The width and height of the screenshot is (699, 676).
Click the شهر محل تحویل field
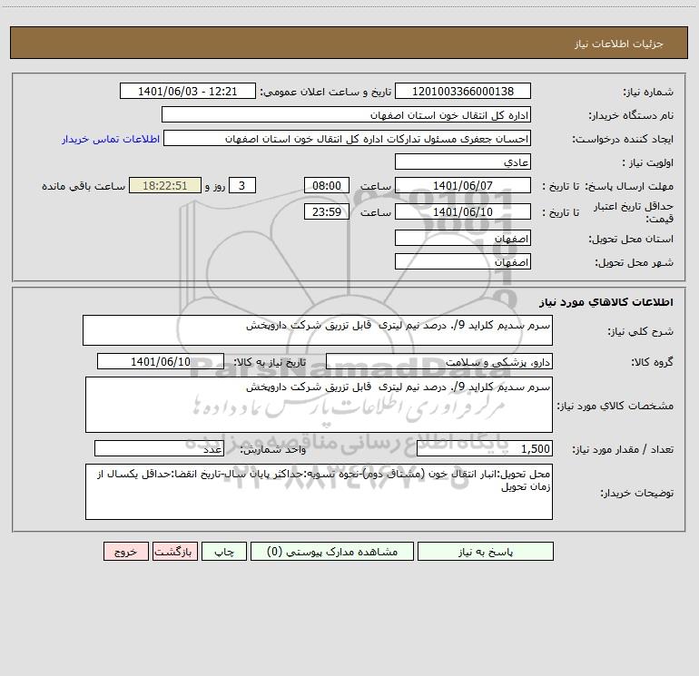point(463,262)
